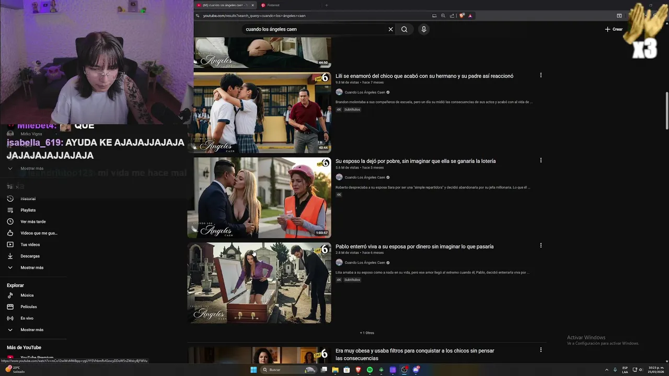Open File Explorer from the taskbar

pos(335,370)
